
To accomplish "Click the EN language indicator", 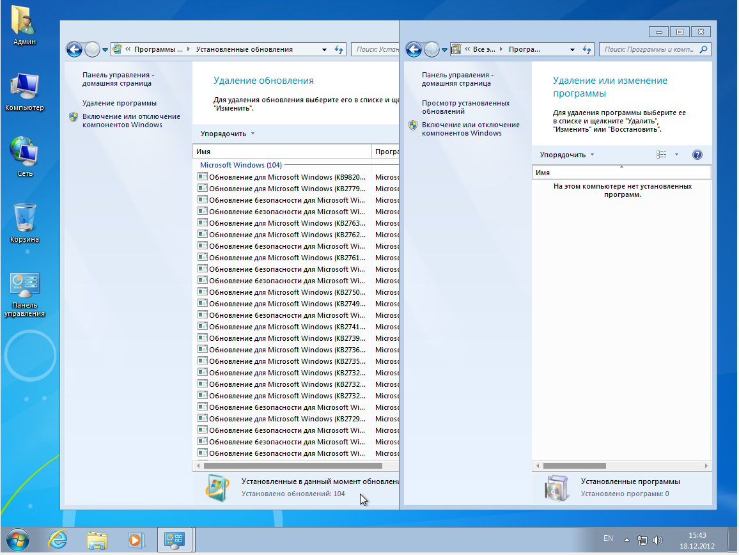I will (608, 538).
